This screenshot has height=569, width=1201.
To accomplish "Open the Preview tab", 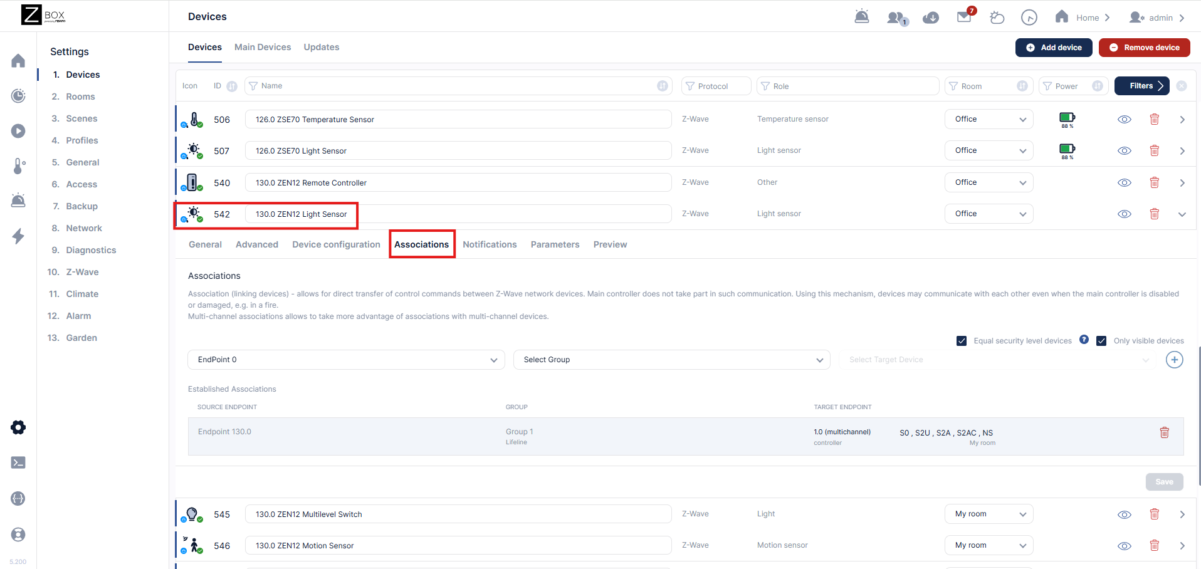I will tap(610, 244).
